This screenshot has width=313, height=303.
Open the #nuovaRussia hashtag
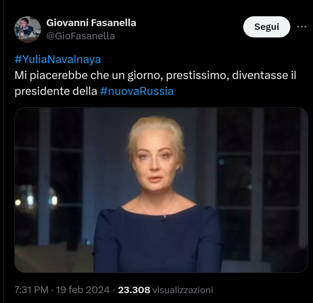137,91
